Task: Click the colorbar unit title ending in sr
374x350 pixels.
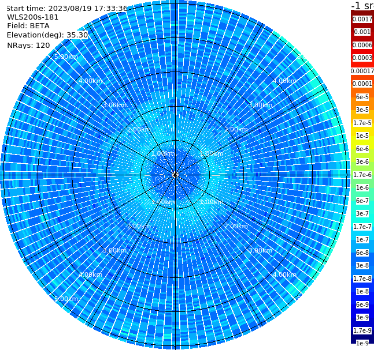Action: (x=362, y=5)
